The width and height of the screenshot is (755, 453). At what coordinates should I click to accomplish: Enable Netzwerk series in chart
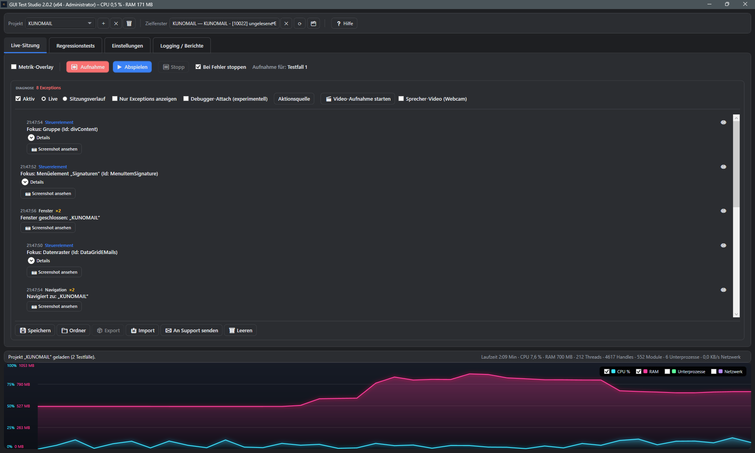pyautogui.click(x=714, y=372)
